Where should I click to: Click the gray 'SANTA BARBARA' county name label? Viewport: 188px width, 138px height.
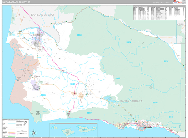click(131, 102)
